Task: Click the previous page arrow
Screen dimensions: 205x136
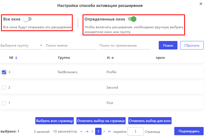Action: pos(92,131)
